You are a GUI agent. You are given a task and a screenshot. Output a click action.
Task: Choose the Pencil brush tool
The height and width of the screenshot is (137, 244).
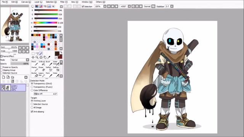tap(35, 63)
